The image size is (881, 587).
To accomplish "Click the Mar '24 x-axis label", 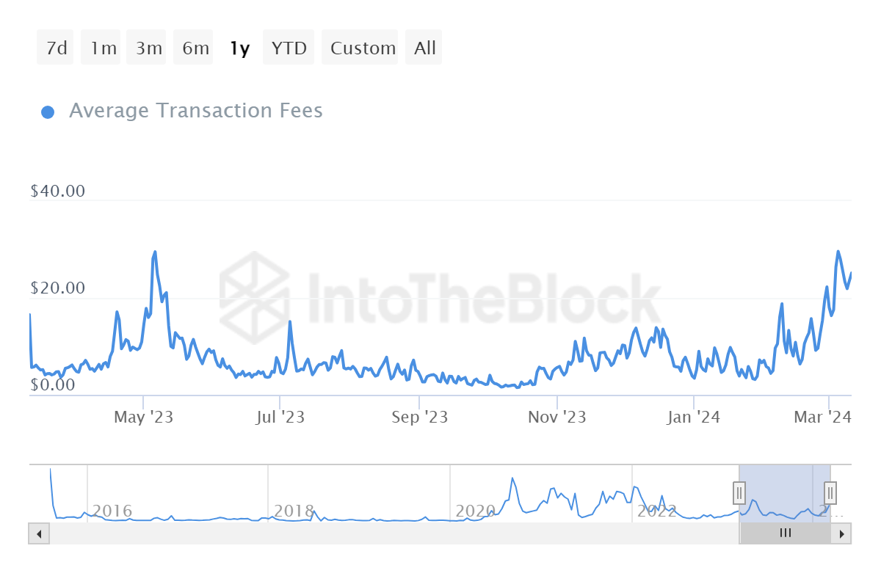I will (x=823, y=417).
